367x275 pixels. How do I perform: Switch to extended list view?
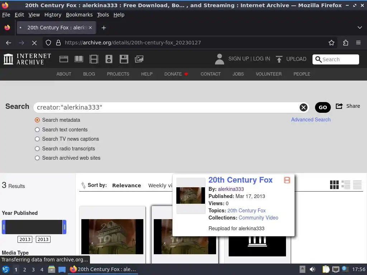[346, 185]
